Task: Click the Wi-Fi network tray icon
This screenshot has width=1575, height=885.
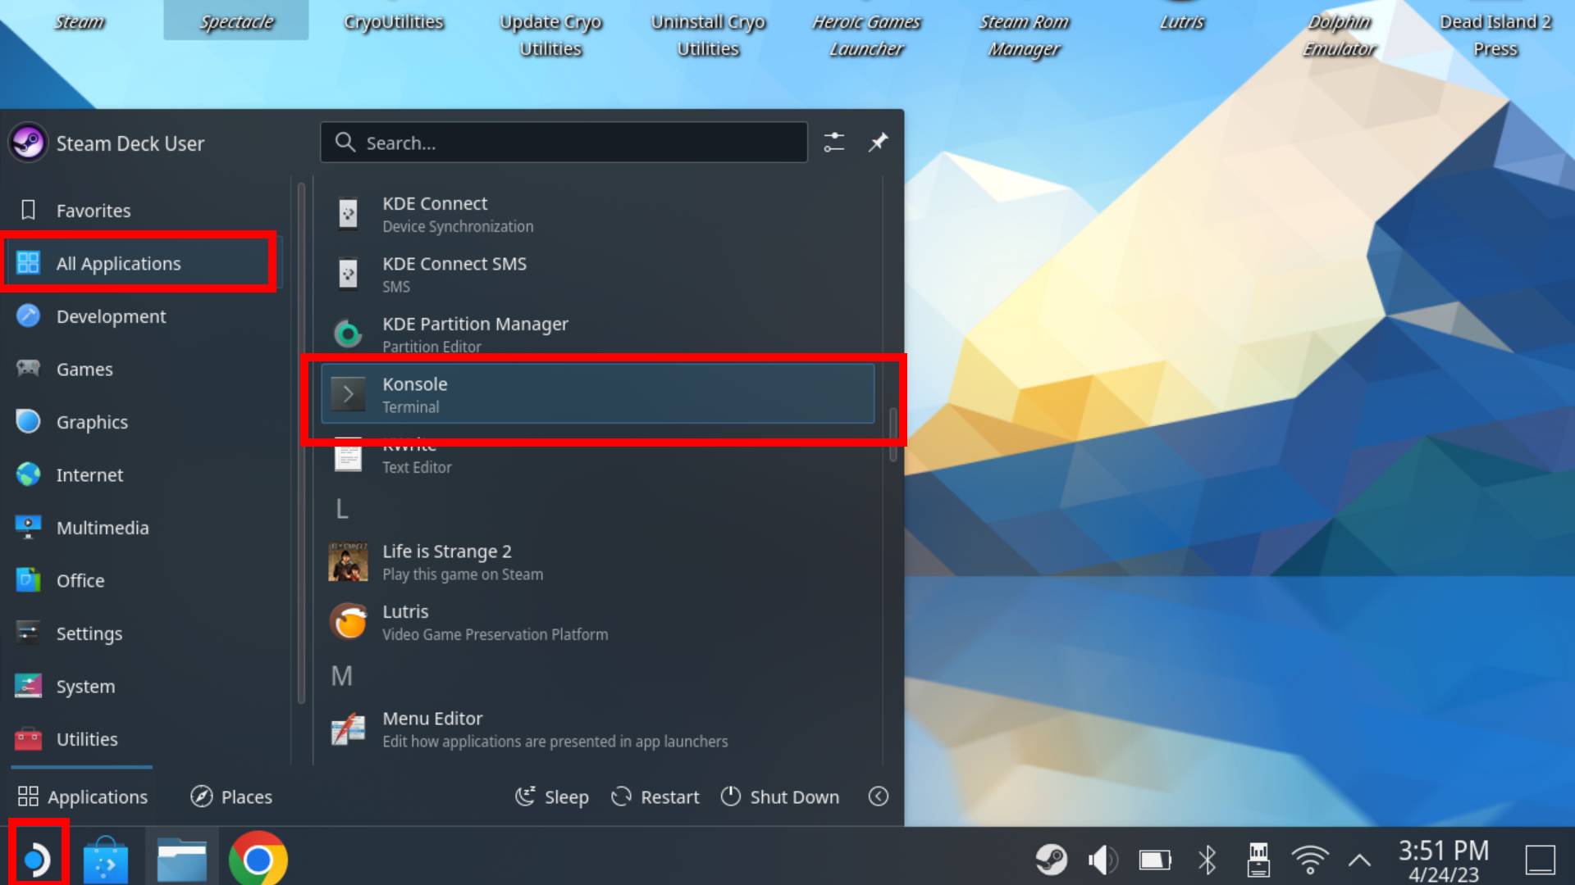Action: (x=1309, y=860)
